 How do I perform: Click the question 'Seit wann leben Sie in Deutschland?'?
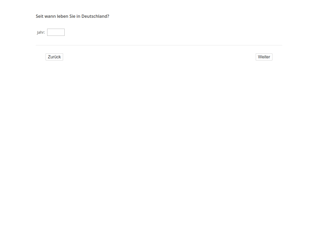click(72, 16)
